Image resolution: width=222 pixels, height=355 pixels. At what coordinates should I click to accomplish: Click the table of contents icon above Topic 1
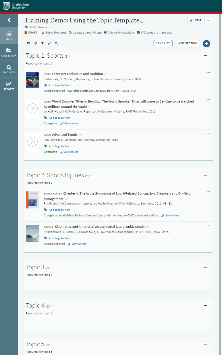point(28,43)
